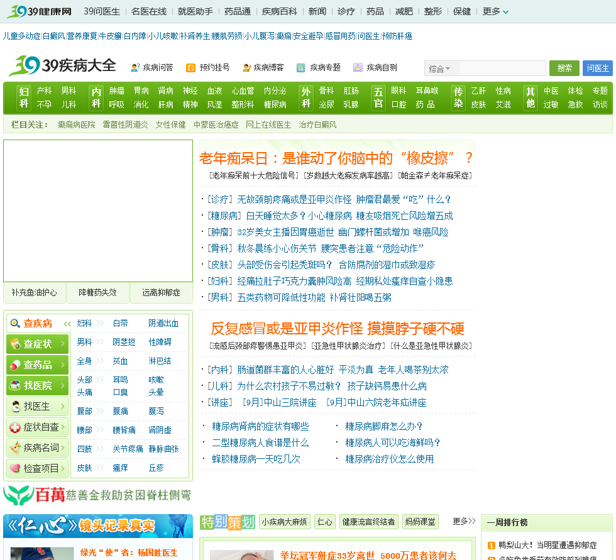Viewport: 616px width, 560px height.
Task: Switch to the 降糖药失效 tab
Action: [98, 292]
